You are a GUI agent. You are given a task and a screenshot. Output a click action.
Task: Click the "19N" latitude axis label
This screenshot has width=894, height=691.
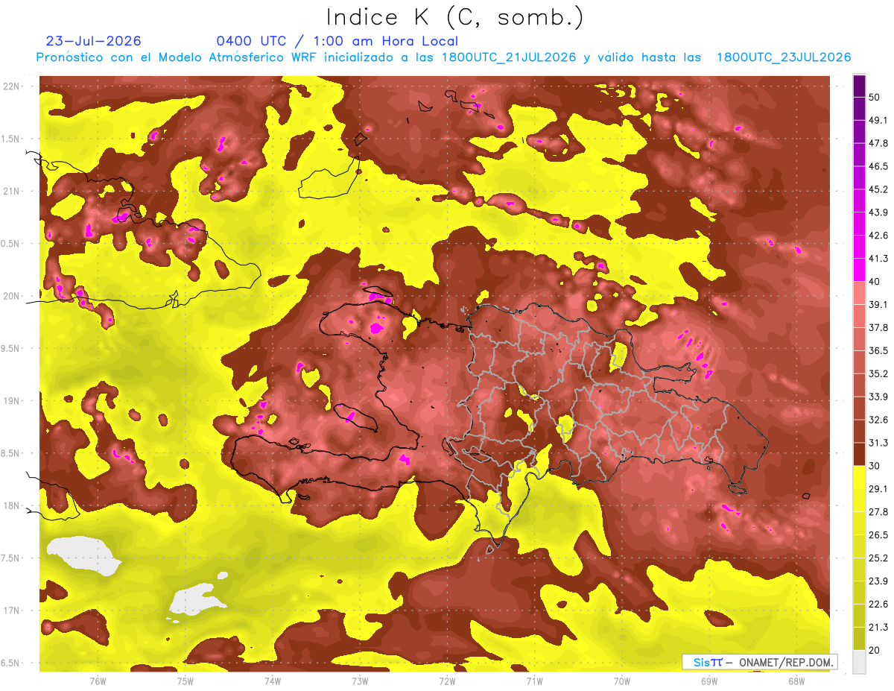[13, 401]
